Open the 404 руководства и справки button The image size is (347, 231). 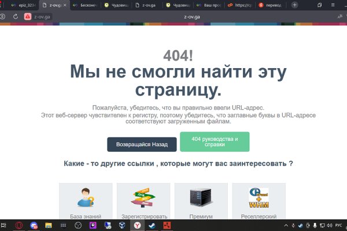coord(215,142)
